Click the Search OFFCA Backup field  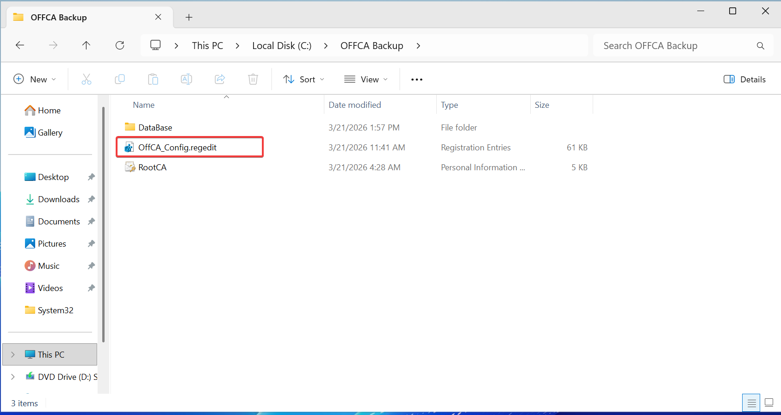[676, 45]
